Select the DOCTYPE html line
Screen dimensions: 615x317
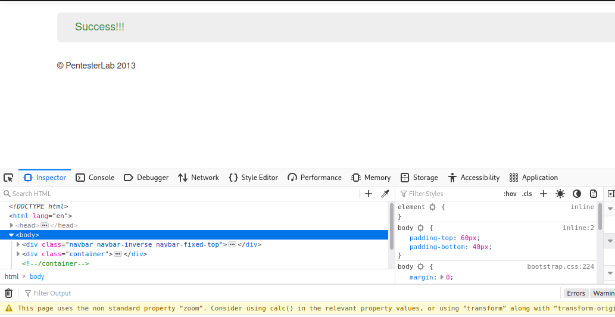[39, 206]
